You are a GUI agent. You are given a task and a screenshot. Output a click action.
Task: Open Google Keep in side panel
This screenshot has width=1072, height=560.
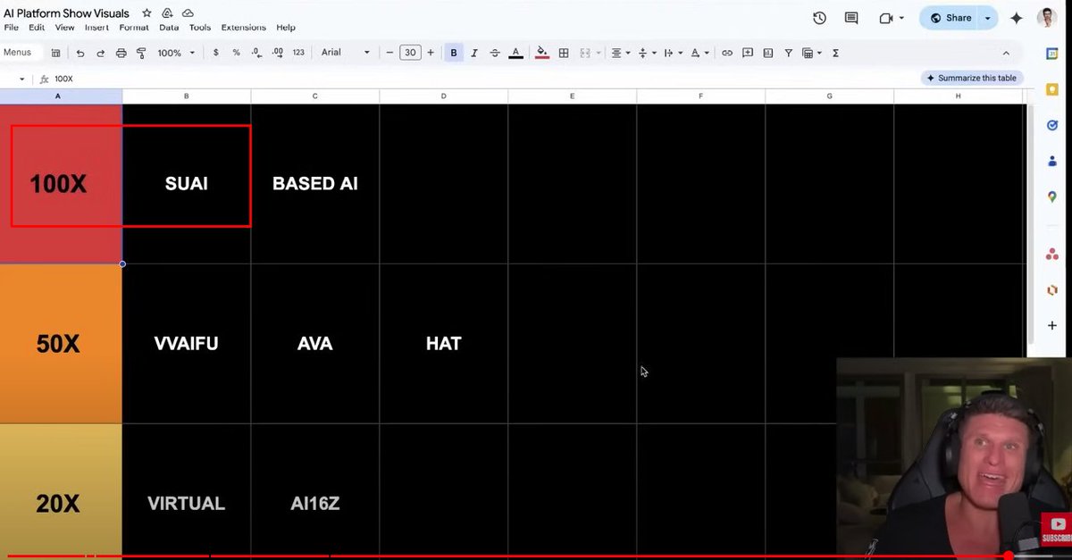click(1052, 89)
